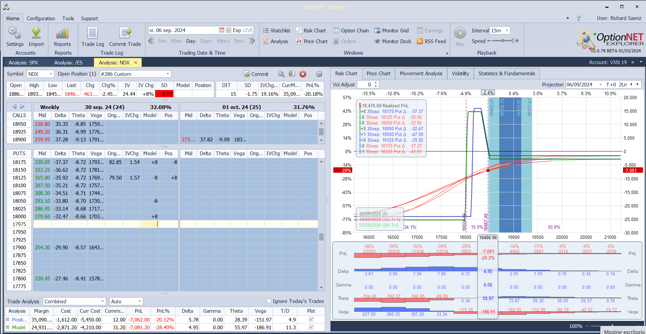Open the Volatility tab
Image resolution: width=646 pixels, height=334 pixels.
coord(460,74)
